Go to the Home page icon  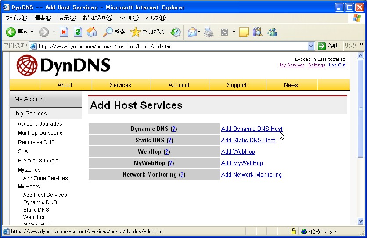pos(92,32)
